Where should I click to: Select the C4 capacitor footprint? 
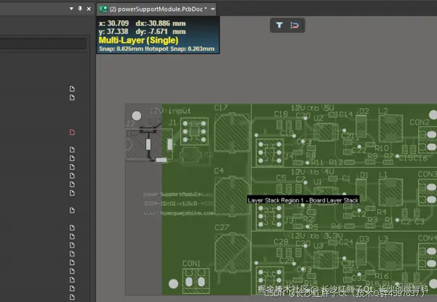pos(232,197)
